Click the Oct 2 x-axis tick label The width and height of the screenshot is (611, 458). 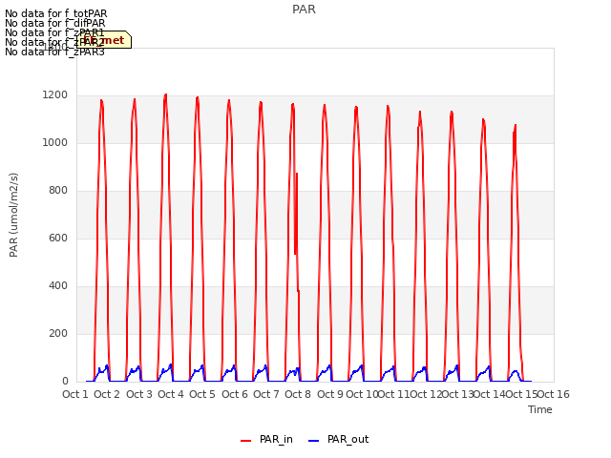107,394
